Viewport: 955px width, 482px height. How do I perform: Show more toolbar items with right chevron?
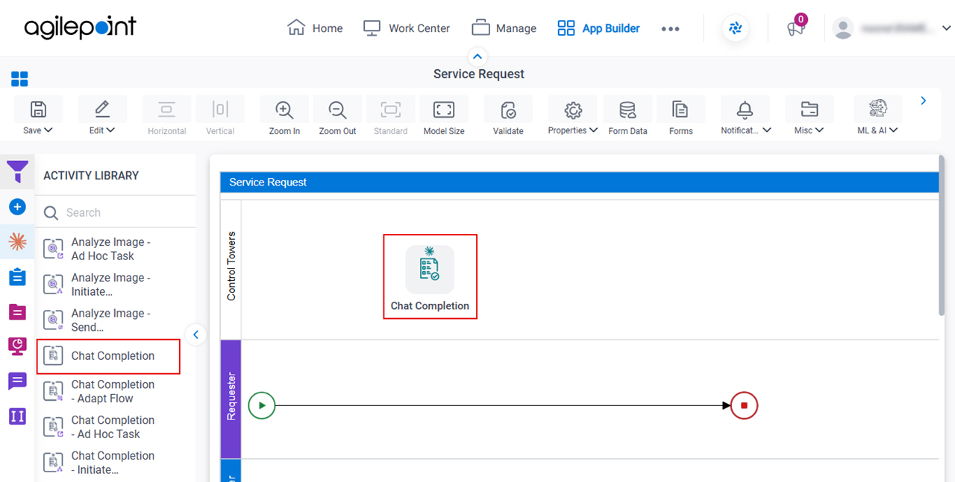(x=924, y=101)
